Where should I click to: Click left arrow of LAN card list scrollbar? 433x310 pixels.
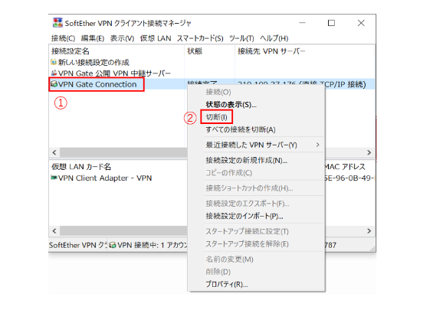[54, 231]
